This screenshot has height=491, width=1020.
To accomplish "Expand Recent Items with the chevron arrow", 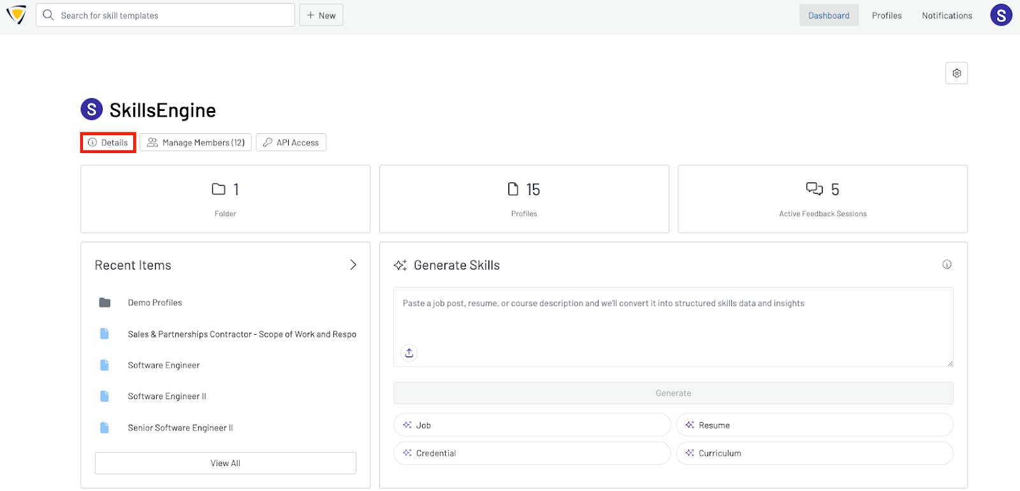I will [353, 265].
